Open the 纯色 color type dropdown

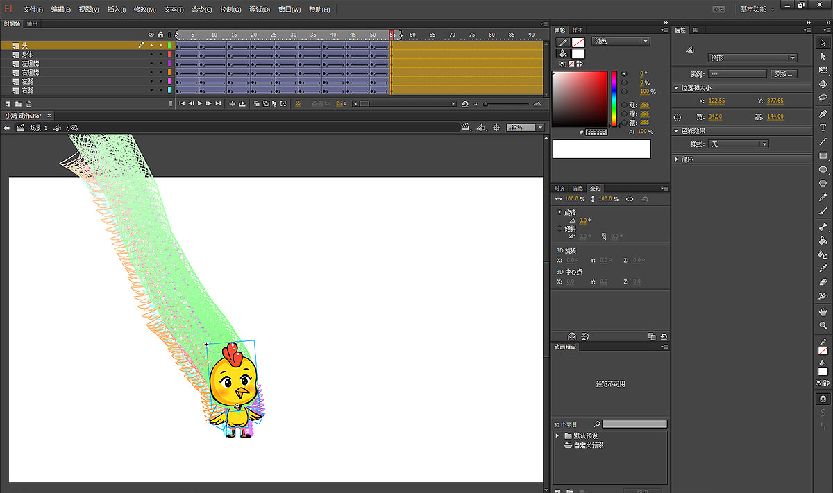coord(619,42)
